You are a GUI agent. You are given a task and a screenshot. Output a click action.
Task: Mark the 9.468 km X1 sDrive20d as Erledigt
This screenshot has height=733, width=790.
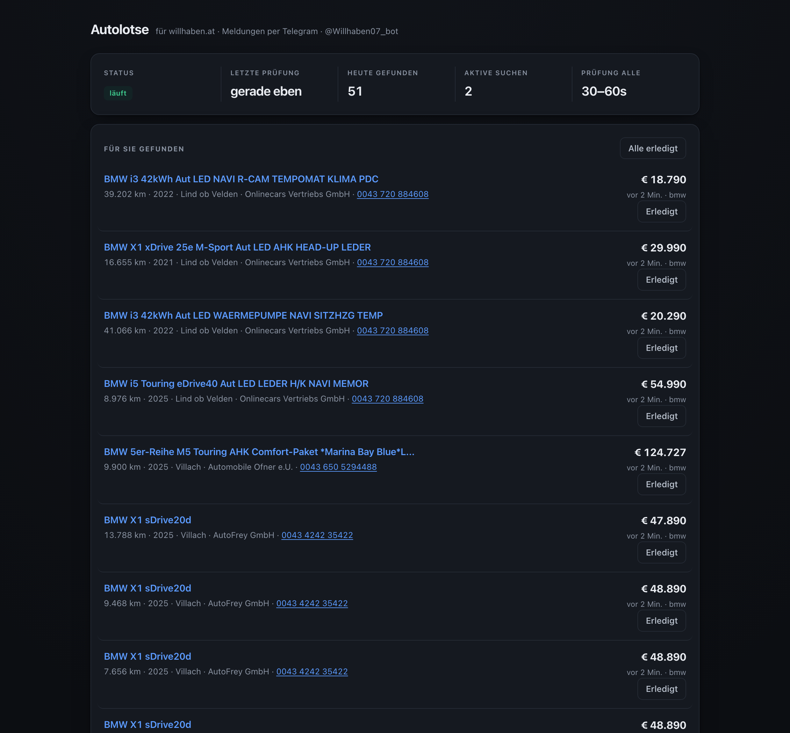662,621
